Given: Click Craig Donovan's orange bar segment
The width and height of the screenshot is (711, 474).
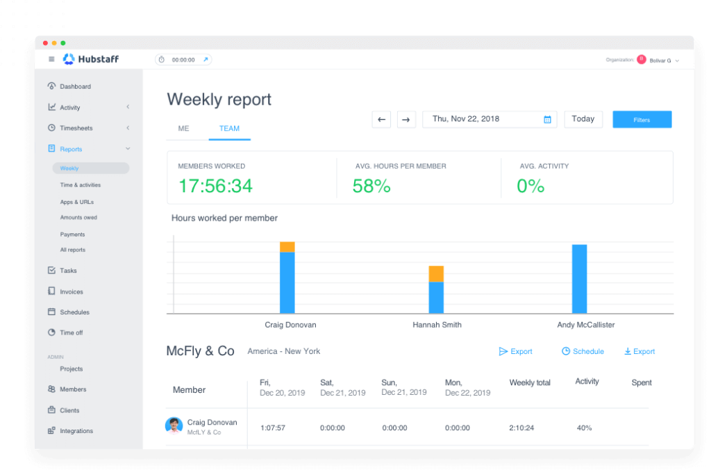Looking at the screenshot, I should click(287, 247).
